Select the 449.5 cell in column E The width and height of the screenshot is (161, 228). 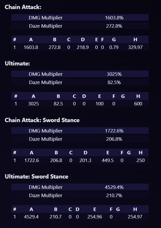click(108, 160)
